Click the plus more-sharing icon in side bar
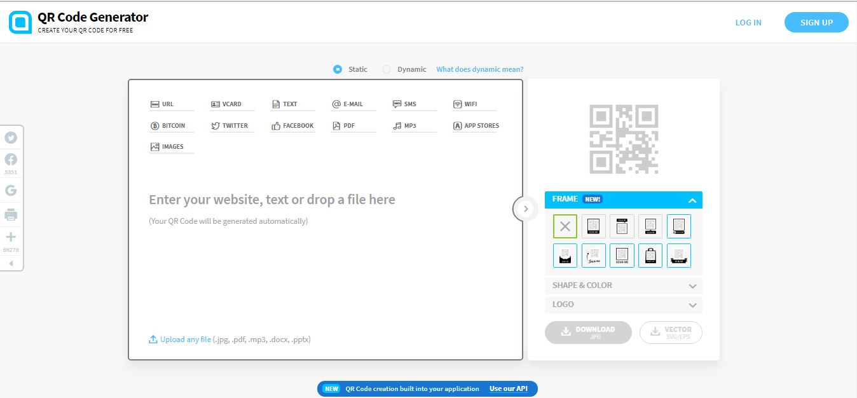This screenshot has width=857, height=398. coord(11,237)
